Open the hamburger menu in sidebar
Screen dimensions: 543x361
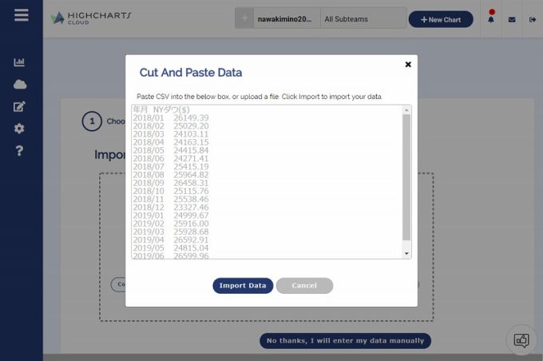click(x=21, y=15)
